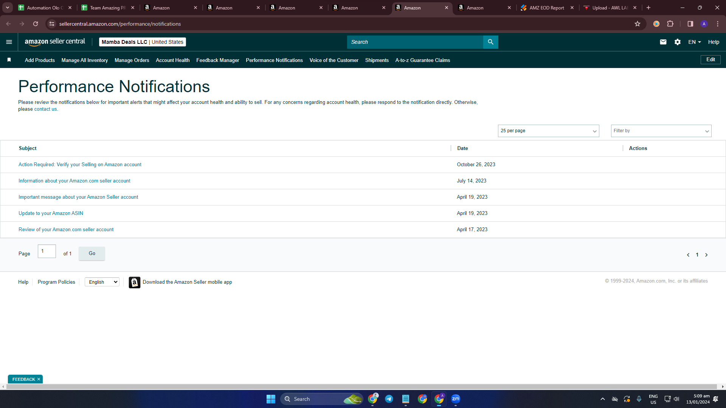Image resolution: width=726 pixels, height=408 pixels.
Task: Go to next page arrow in pagination
Action: (x=706, y=255)
